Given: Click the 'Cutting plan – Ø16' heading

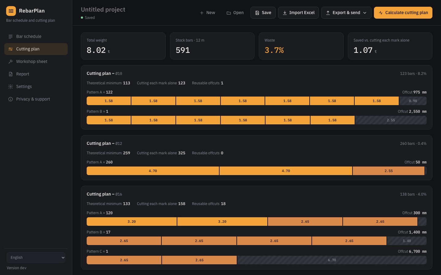Looking at the screenshot, I should tap(104, 194).
